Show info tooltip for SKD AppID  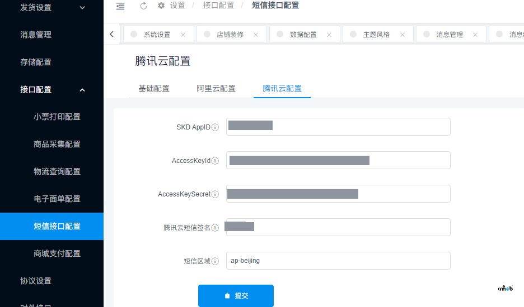tap(215, 127)
